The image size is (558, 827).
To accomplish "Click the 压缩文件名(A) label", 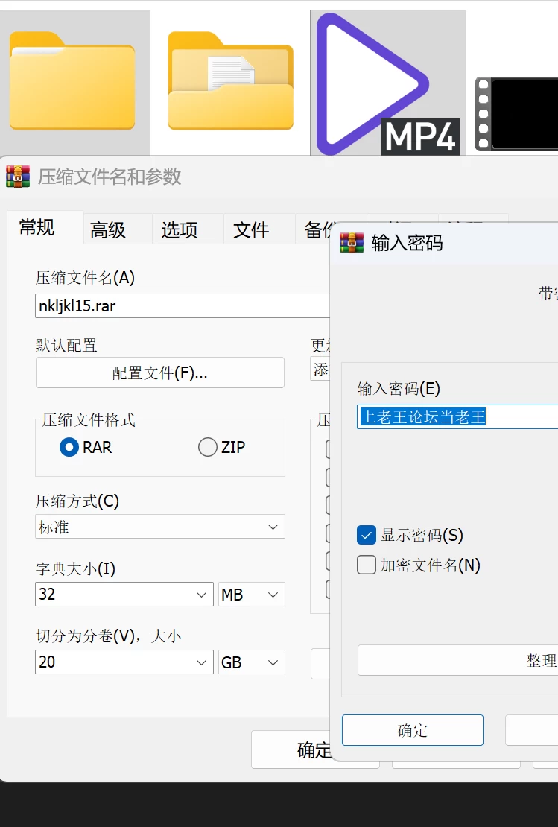I will [85, 277].
